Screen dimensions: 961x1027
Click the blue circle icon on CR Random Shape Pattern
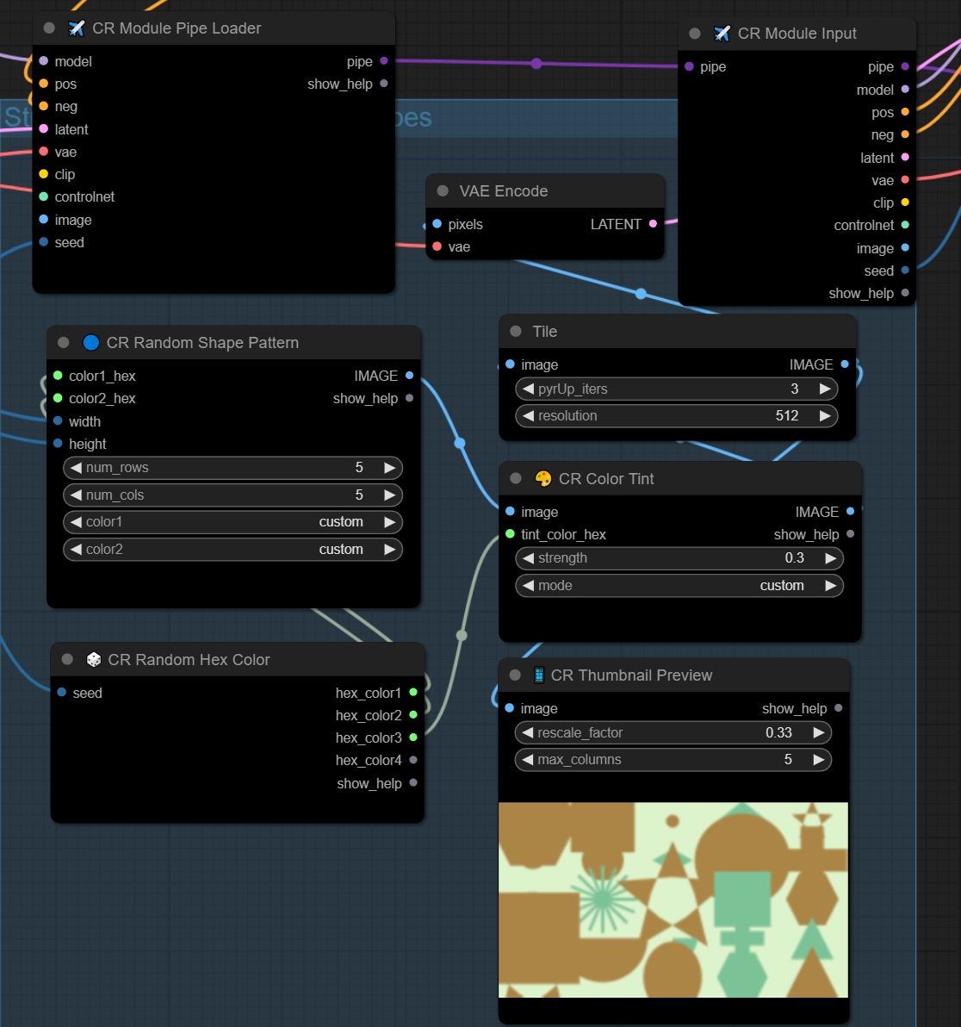point(91,343)
